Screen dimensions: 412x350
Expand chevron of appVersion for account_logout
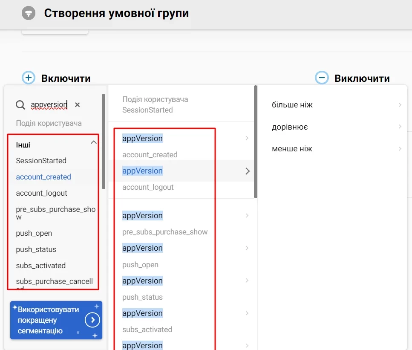point(247,216)
